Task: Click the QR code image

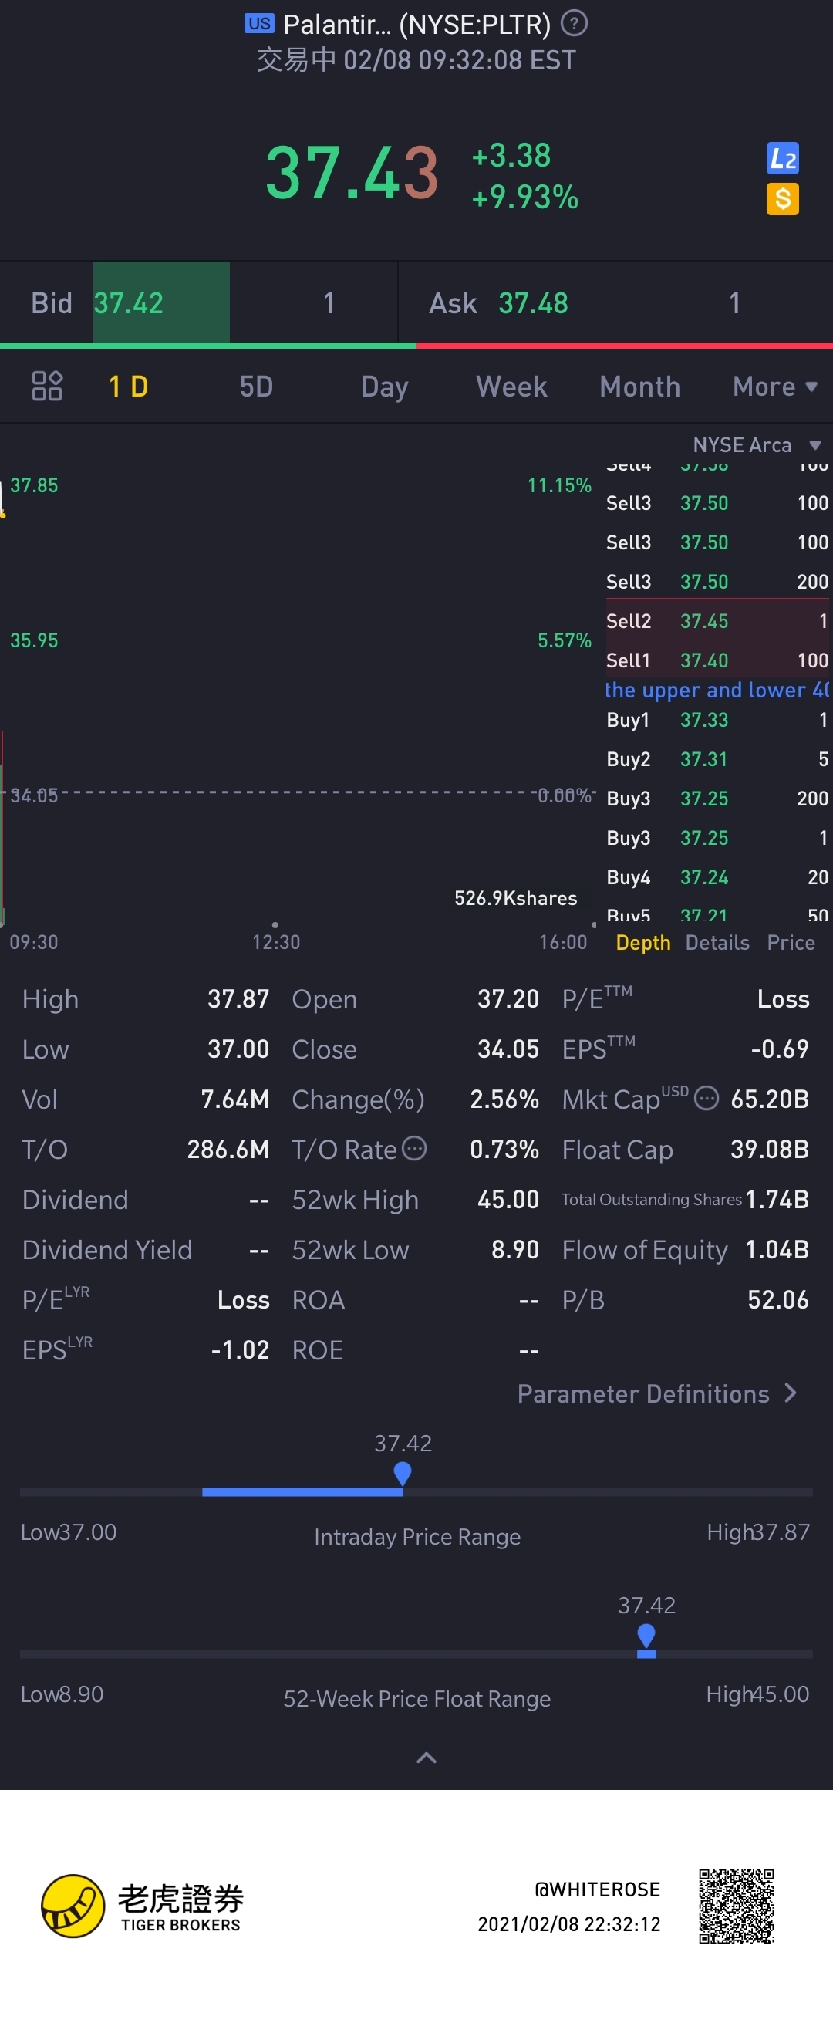Action: tap(736, 1905)
